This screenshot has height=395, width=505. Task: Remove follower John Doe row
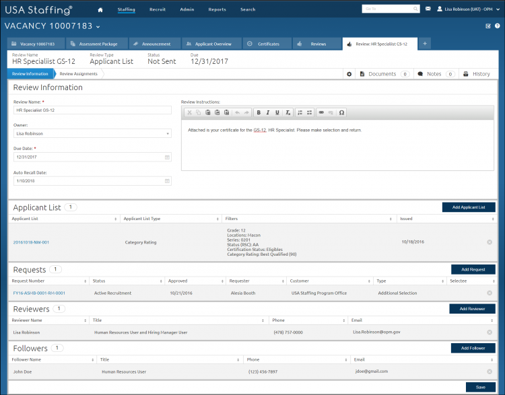pyautogui.click(x=490, y=371)
